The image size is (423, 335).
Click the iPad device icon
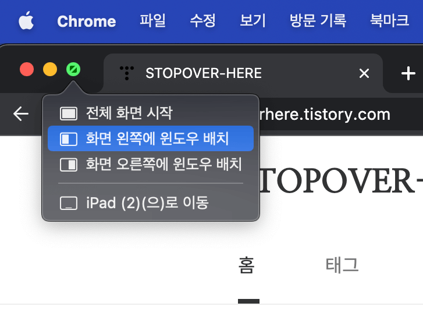(x=69, y=203)
